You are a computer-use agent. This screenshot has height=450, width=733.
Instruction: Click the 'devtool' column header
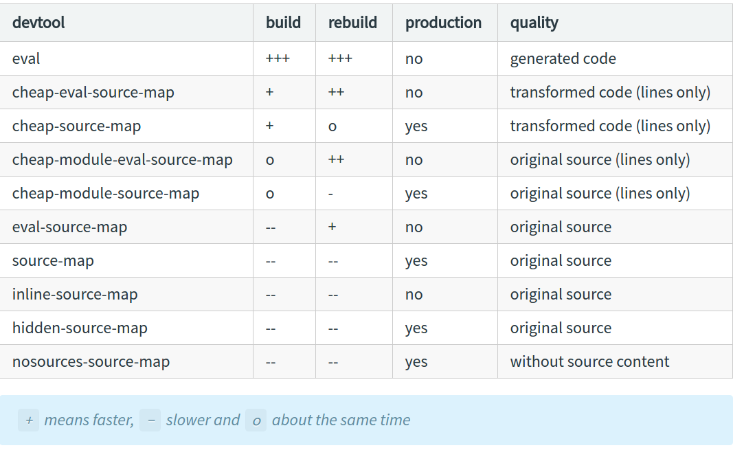pyautogui.click(x=38, y=23)
